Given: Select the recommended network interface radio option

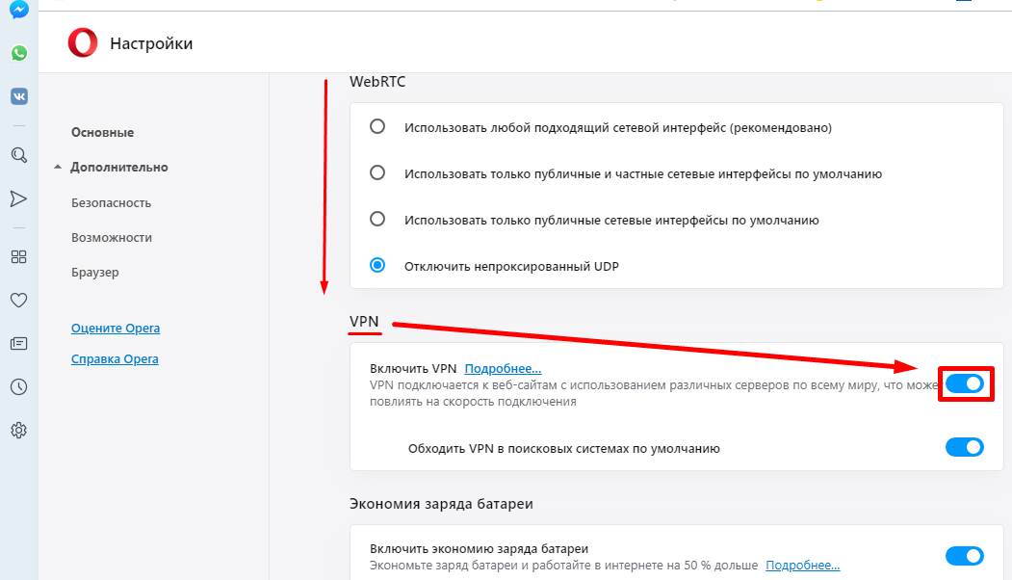Looking at the screenshot, I should [x=377, y=126].
